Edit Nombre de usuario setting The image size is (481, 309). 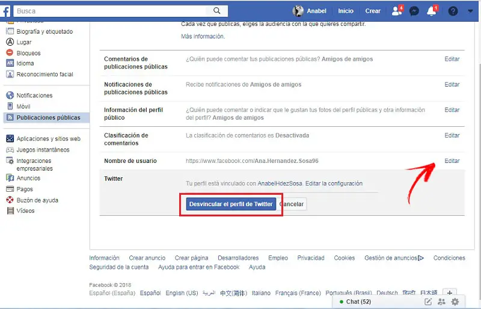(452, 161)
